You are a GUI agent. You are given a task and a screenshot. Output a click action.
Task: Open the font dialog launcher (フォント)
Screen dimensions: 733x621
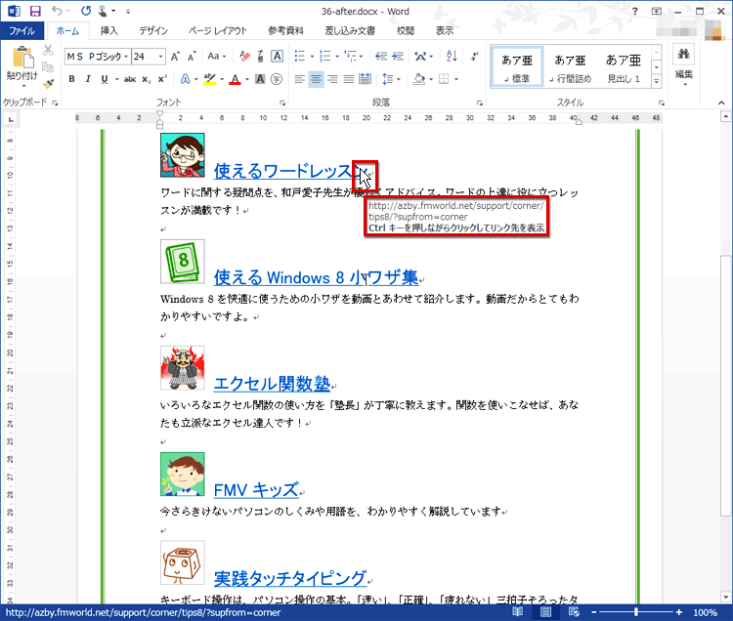(282, 103)
